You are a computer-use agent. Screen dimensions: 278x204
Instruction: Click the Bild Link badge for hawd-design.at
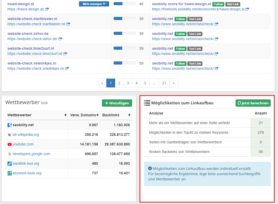(x=233, y=4)
